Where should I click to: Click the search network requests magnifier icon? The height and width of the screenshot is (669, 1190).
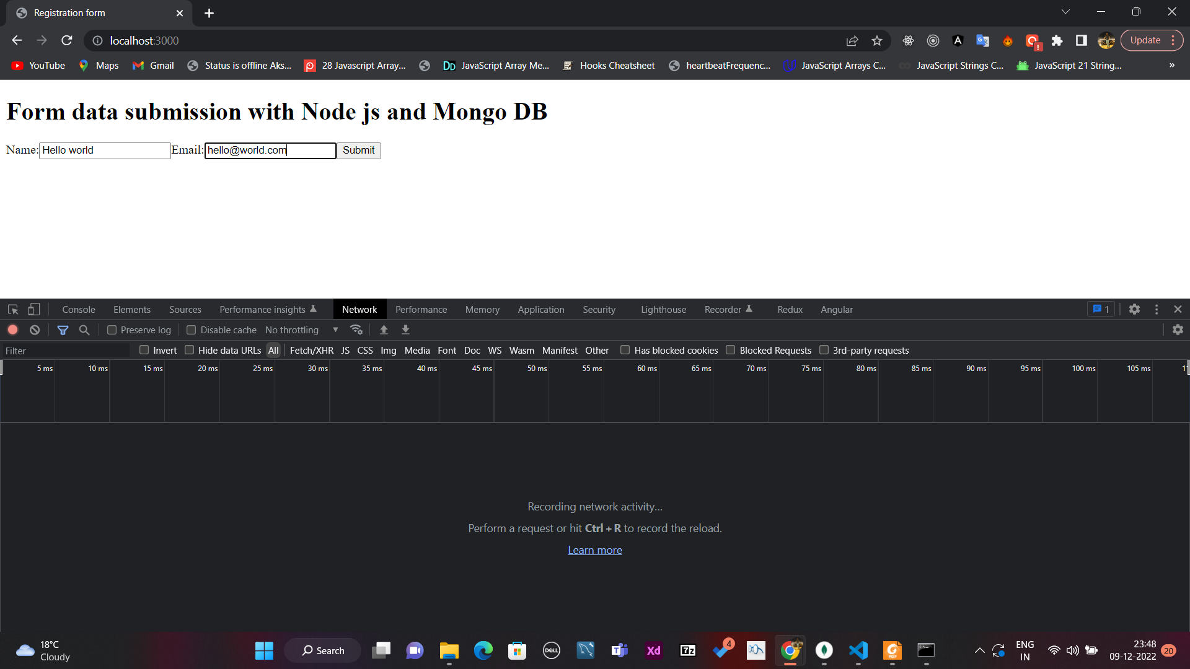(84, 330)
